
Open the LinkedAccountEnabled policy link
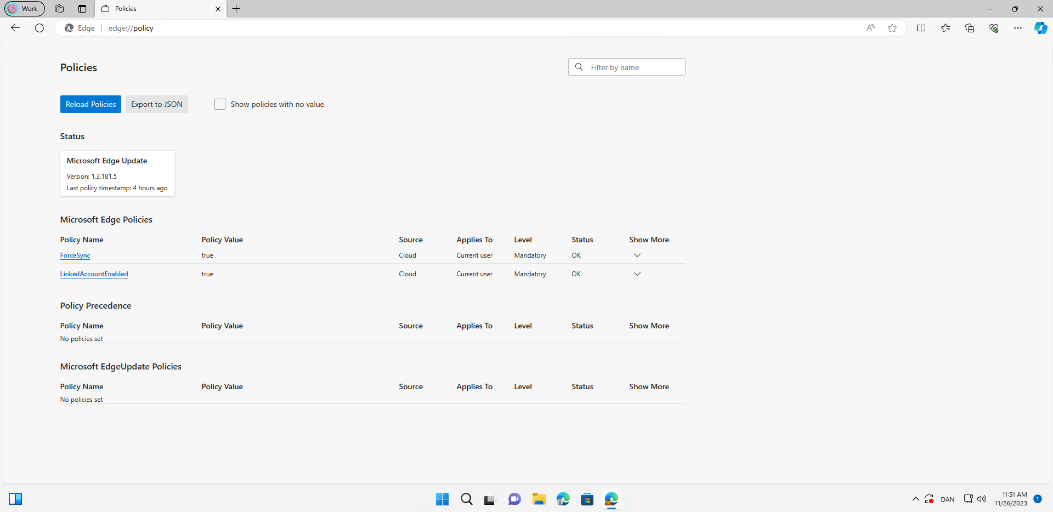click(x=94, y=274)
